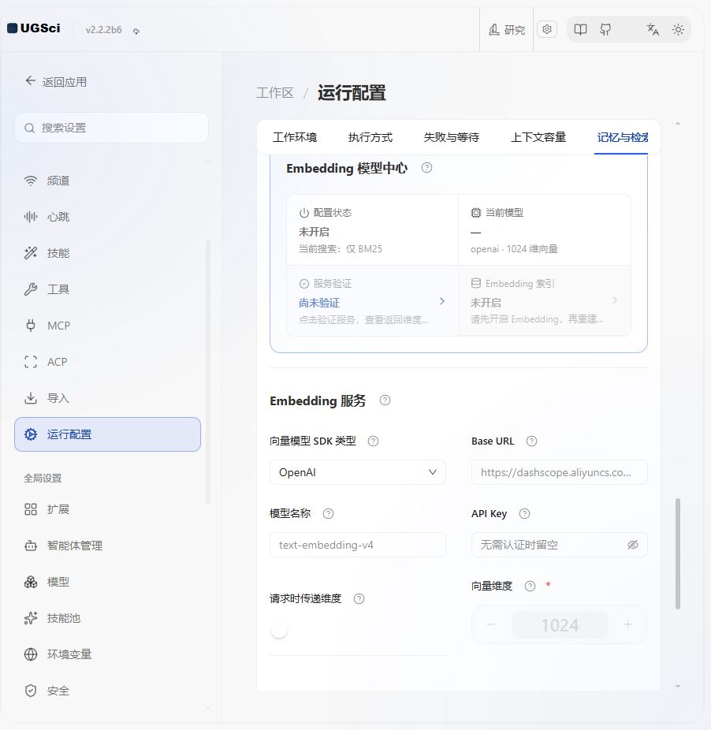Click help icon beside API Key
Image resolution: width=711 pixels, height=730 pixels.
tap(524, 513)
